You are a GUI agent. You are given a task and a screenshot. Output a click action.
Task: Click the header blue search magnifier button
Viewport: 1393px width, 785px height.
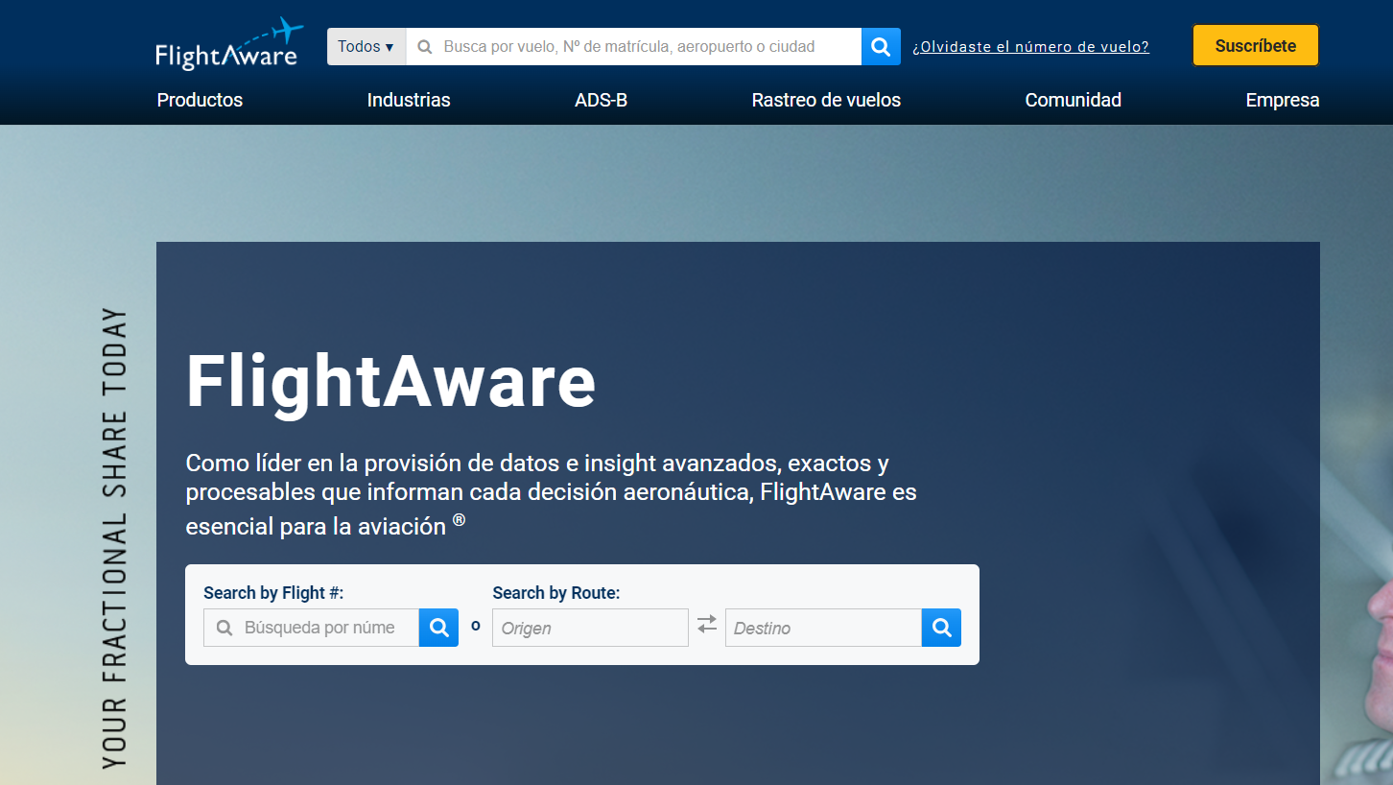tap(881, 46)
